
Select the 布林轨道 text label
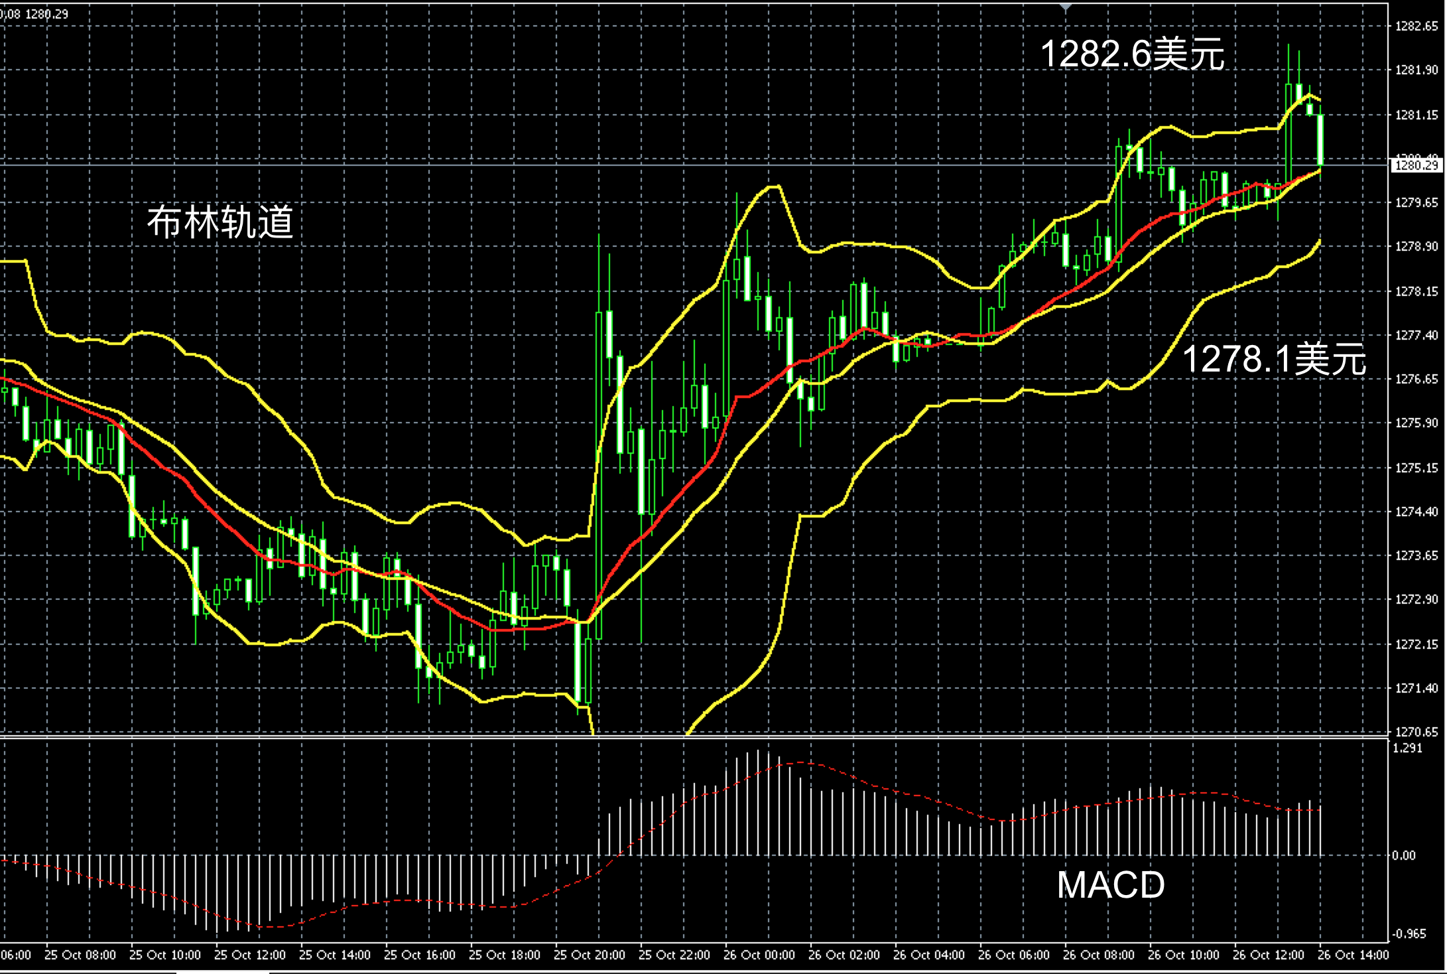pos(220,222)
